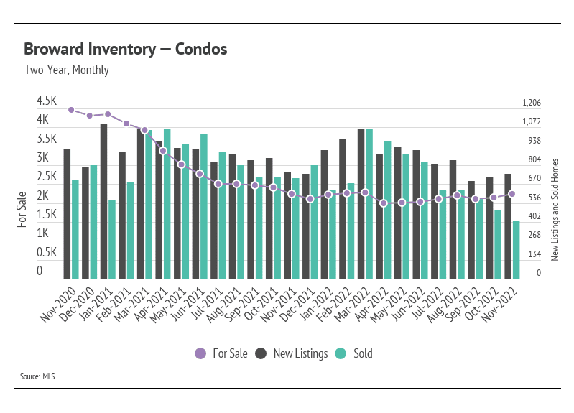Click the Nov-2020 x-axis label
Image resolution: width=574 pixels, height=413 pixels.
coord(59,305)
